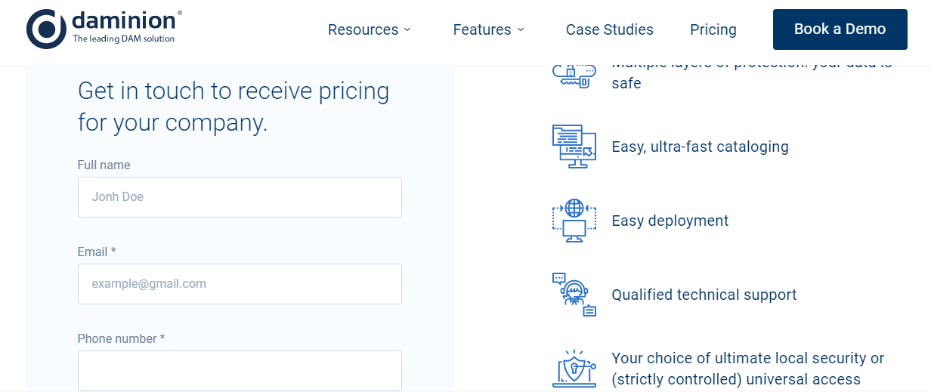Screen dimensions: 931x392
Task: Click the chevron next to Resources
Action: point(407,29)
